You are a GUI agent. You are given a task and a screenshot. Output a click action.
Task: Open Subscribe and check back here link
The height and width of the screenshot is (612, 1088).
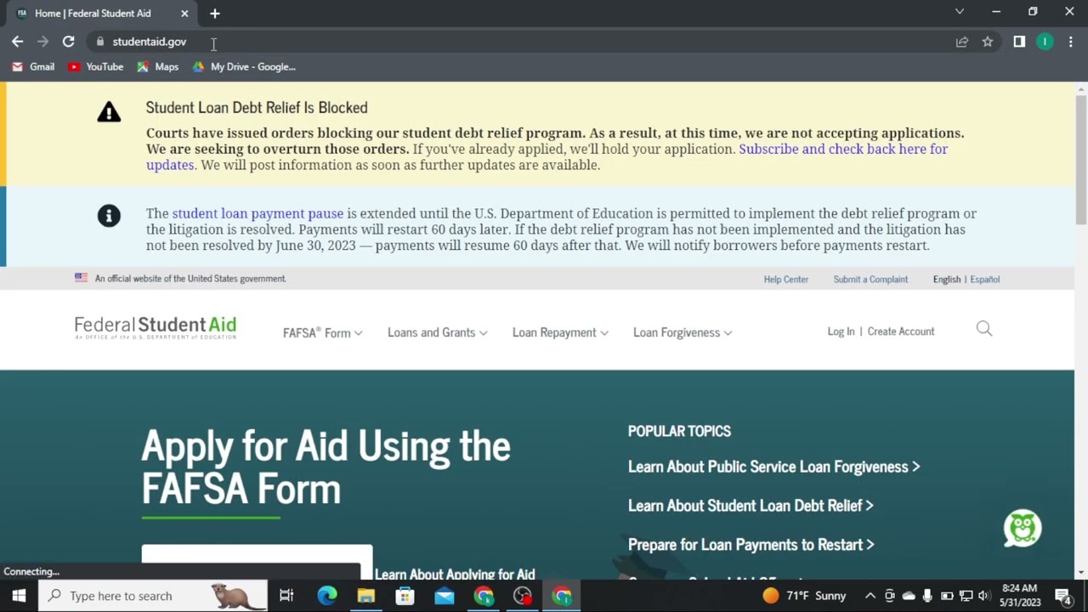[x=843, y=149]
